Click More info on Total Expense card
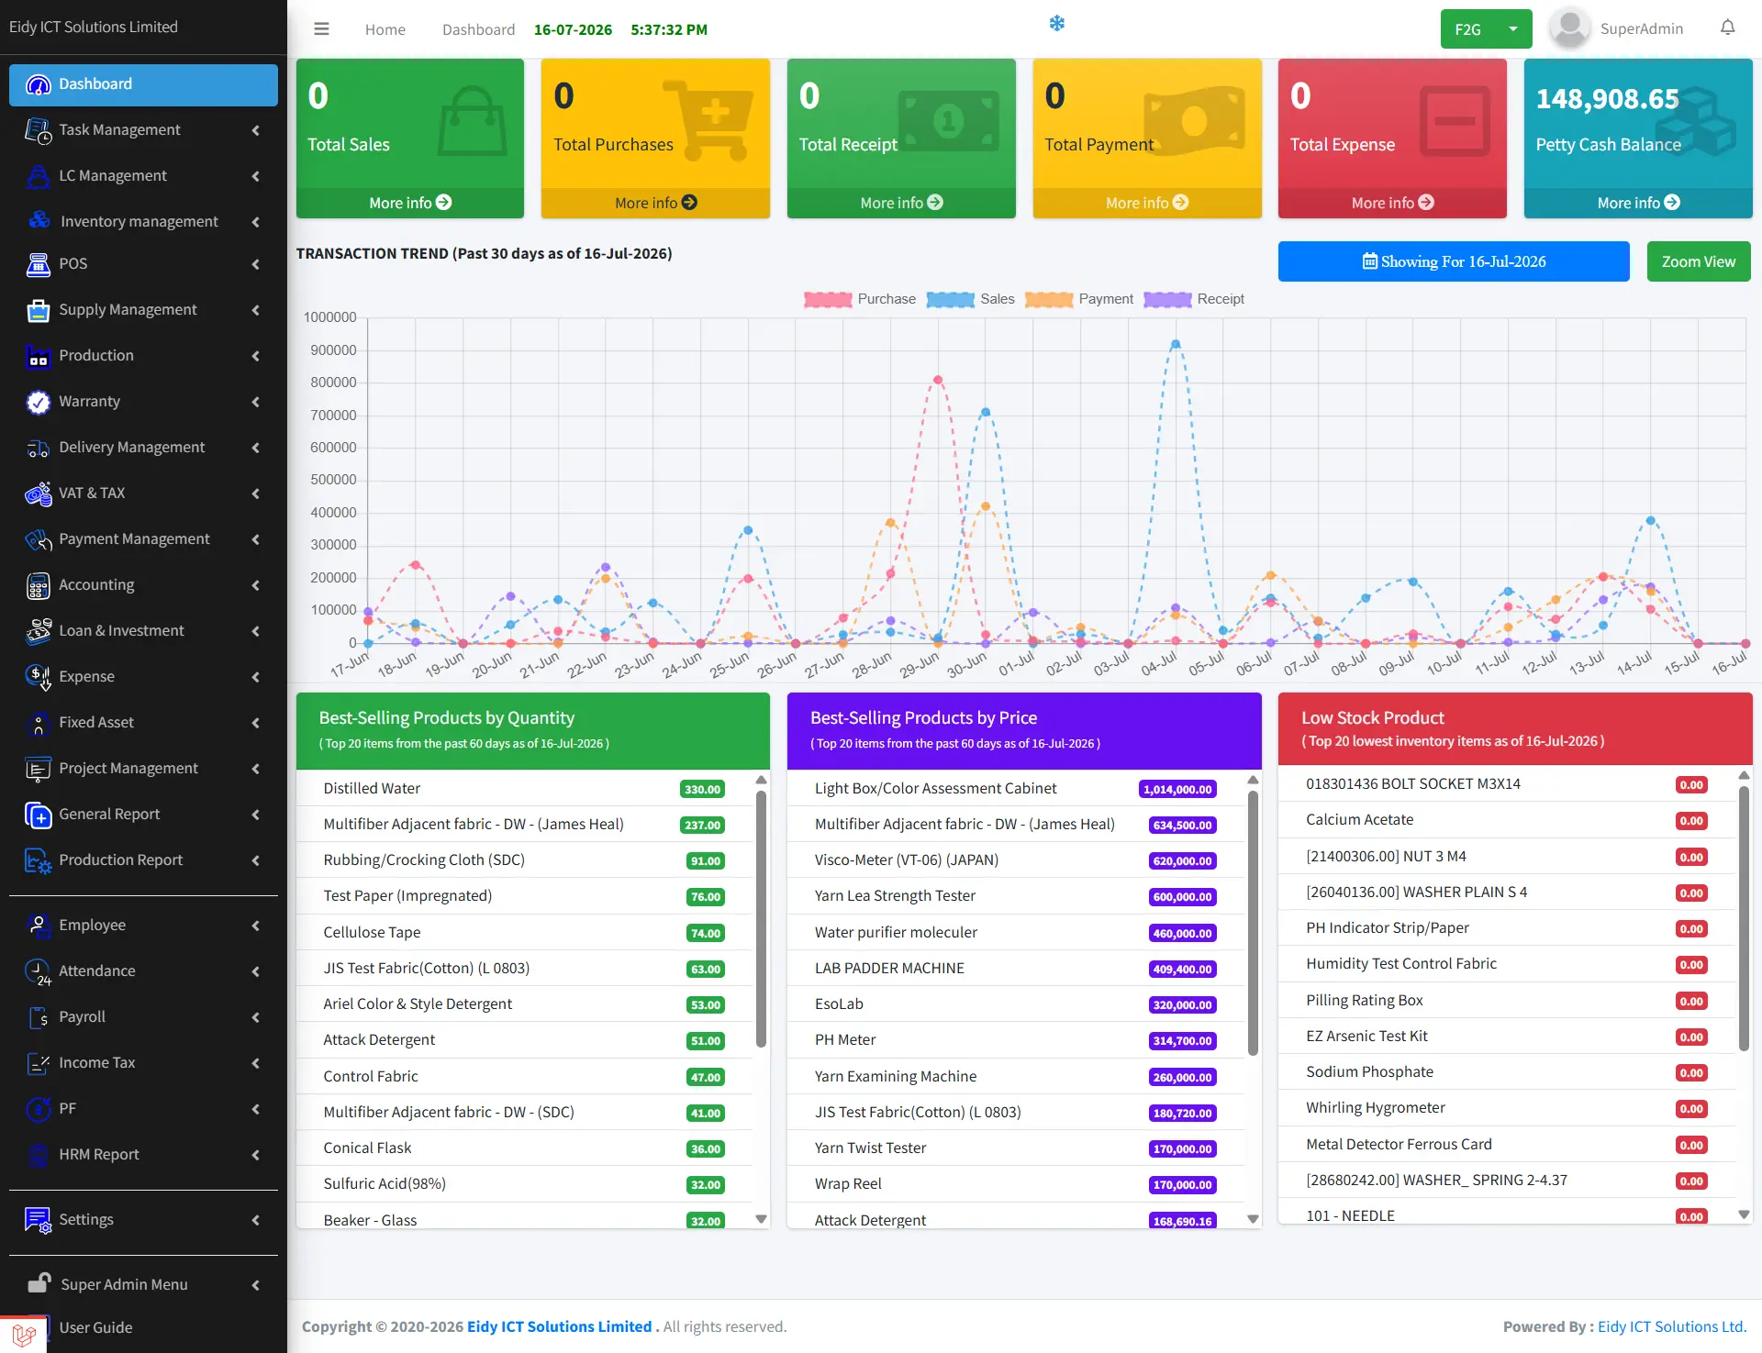The image size is (1762, 1353). click(1392, 203)
